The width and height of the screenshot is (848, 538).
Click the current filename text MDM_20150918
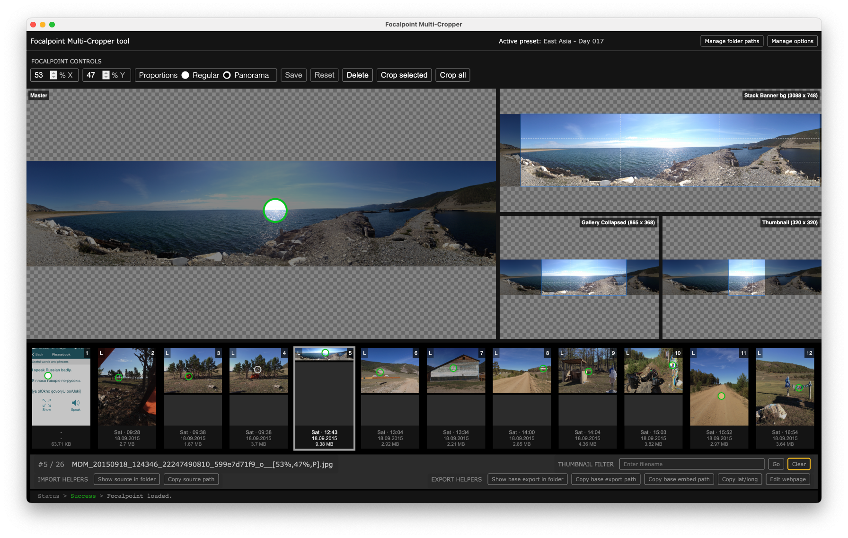(203, 465)
